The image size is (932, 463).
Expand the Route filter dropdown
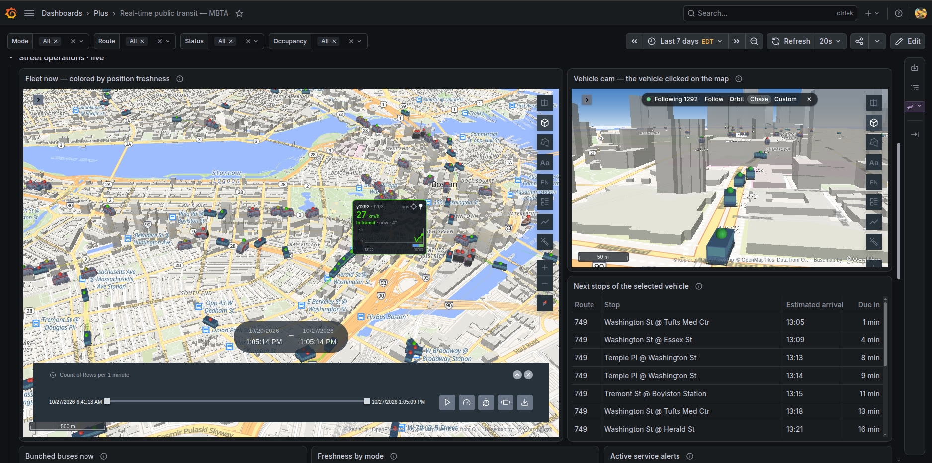(168, 41)
